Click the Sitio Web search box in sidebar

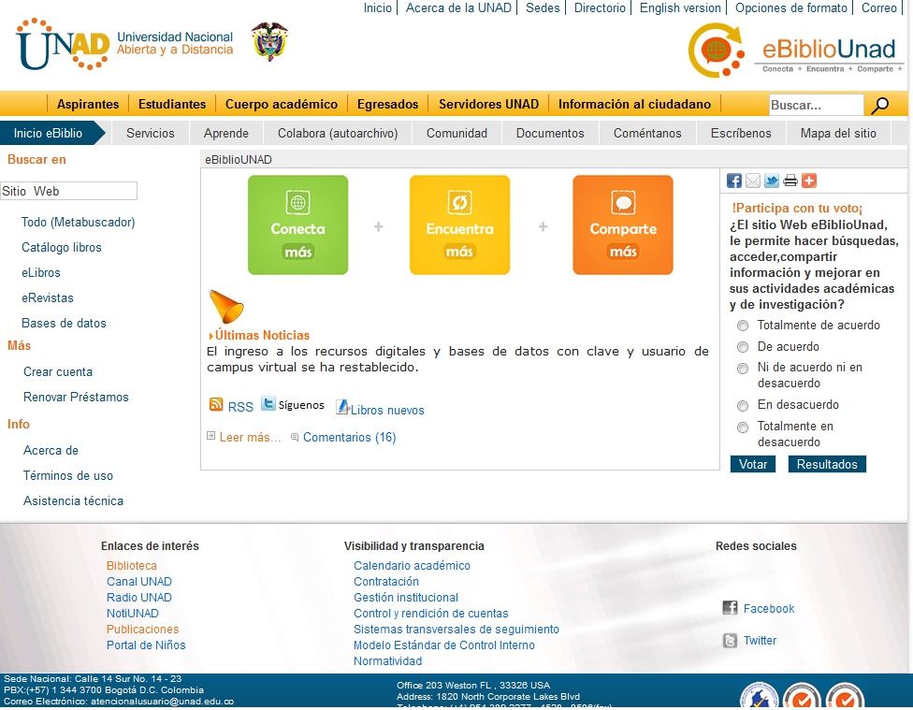pyautogui.click(x=68, y=191)
